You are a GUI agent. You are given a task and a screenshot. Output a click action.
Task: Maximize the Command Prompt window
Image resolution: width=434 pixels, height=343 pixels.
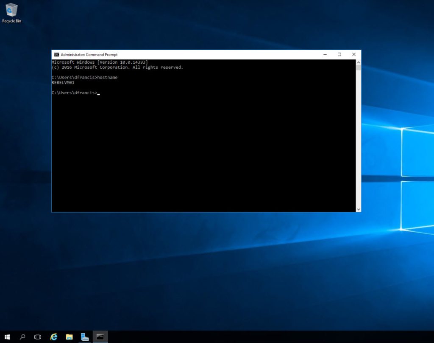339,54
